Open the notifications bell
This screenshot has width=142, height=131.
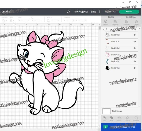pyautogui.click(x=69, y=12)
